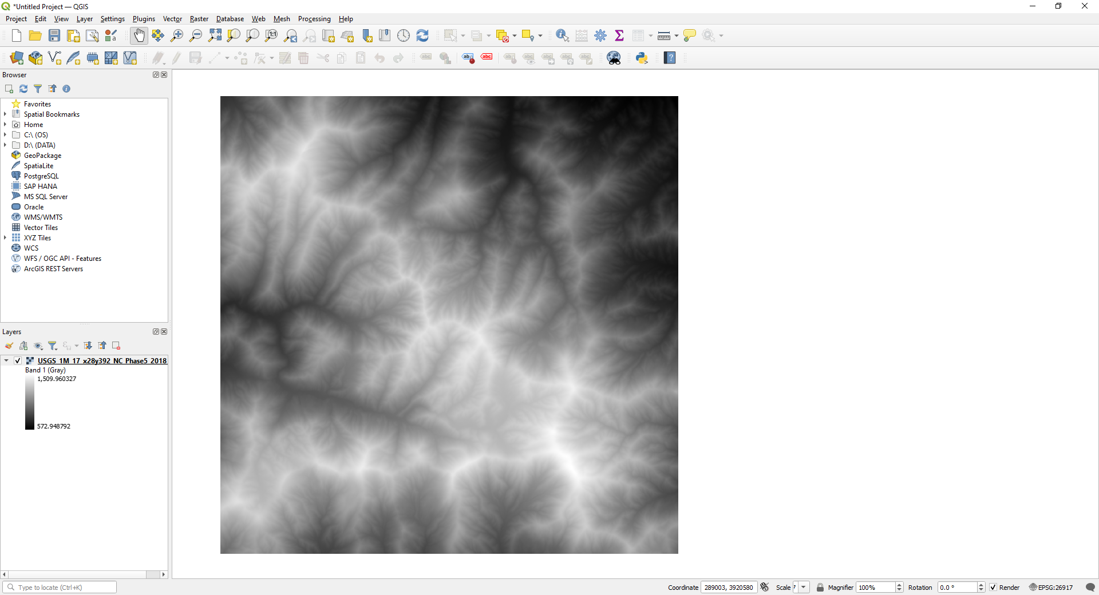
Task: Click the EPSG:26917 CRS button
Action: tap(1051, 588)
